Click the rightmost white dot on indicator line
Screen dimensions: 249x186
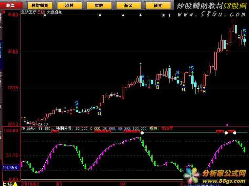(x=235, y=133)
